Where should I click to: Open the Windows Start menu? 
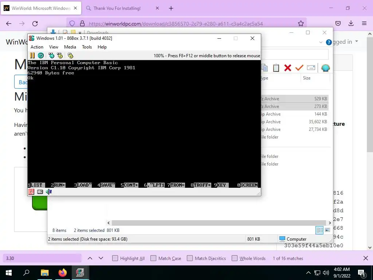point(9,273)
